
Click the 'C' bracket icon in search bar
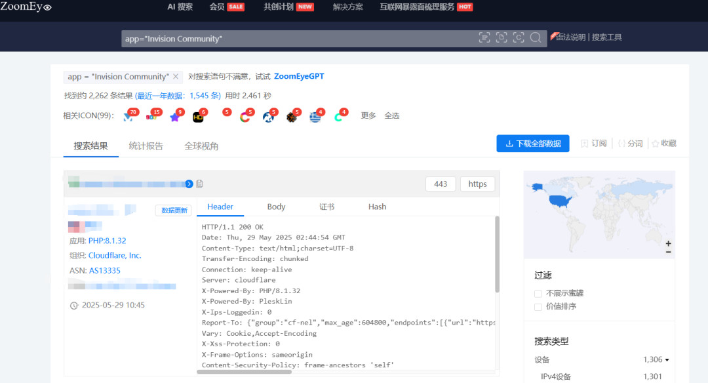coord(519,37)
